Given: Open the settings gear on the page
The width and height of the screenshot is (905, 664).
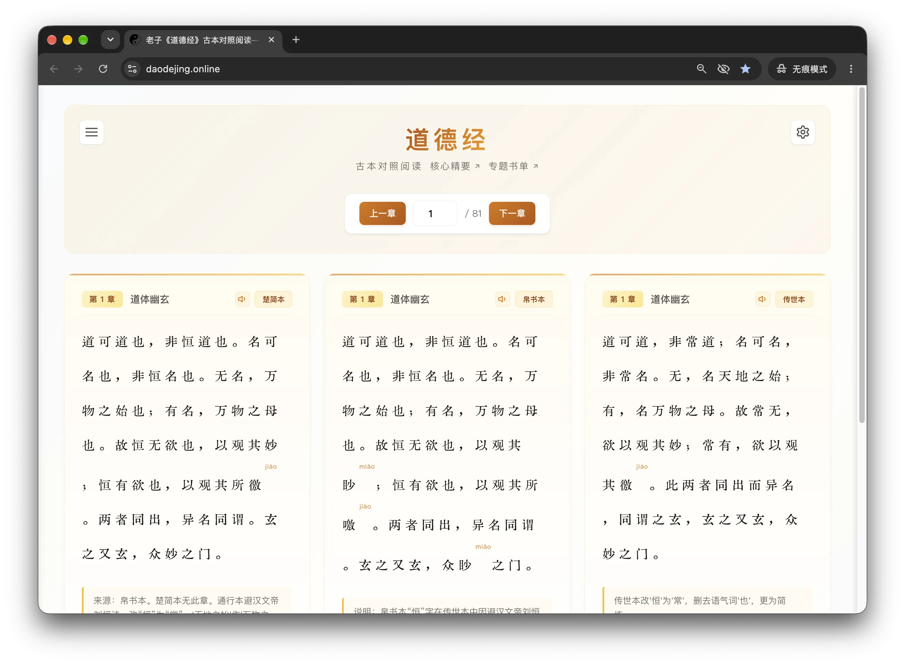Looking at the screenshot, I should pyautogui.click(x=802, y=132).
